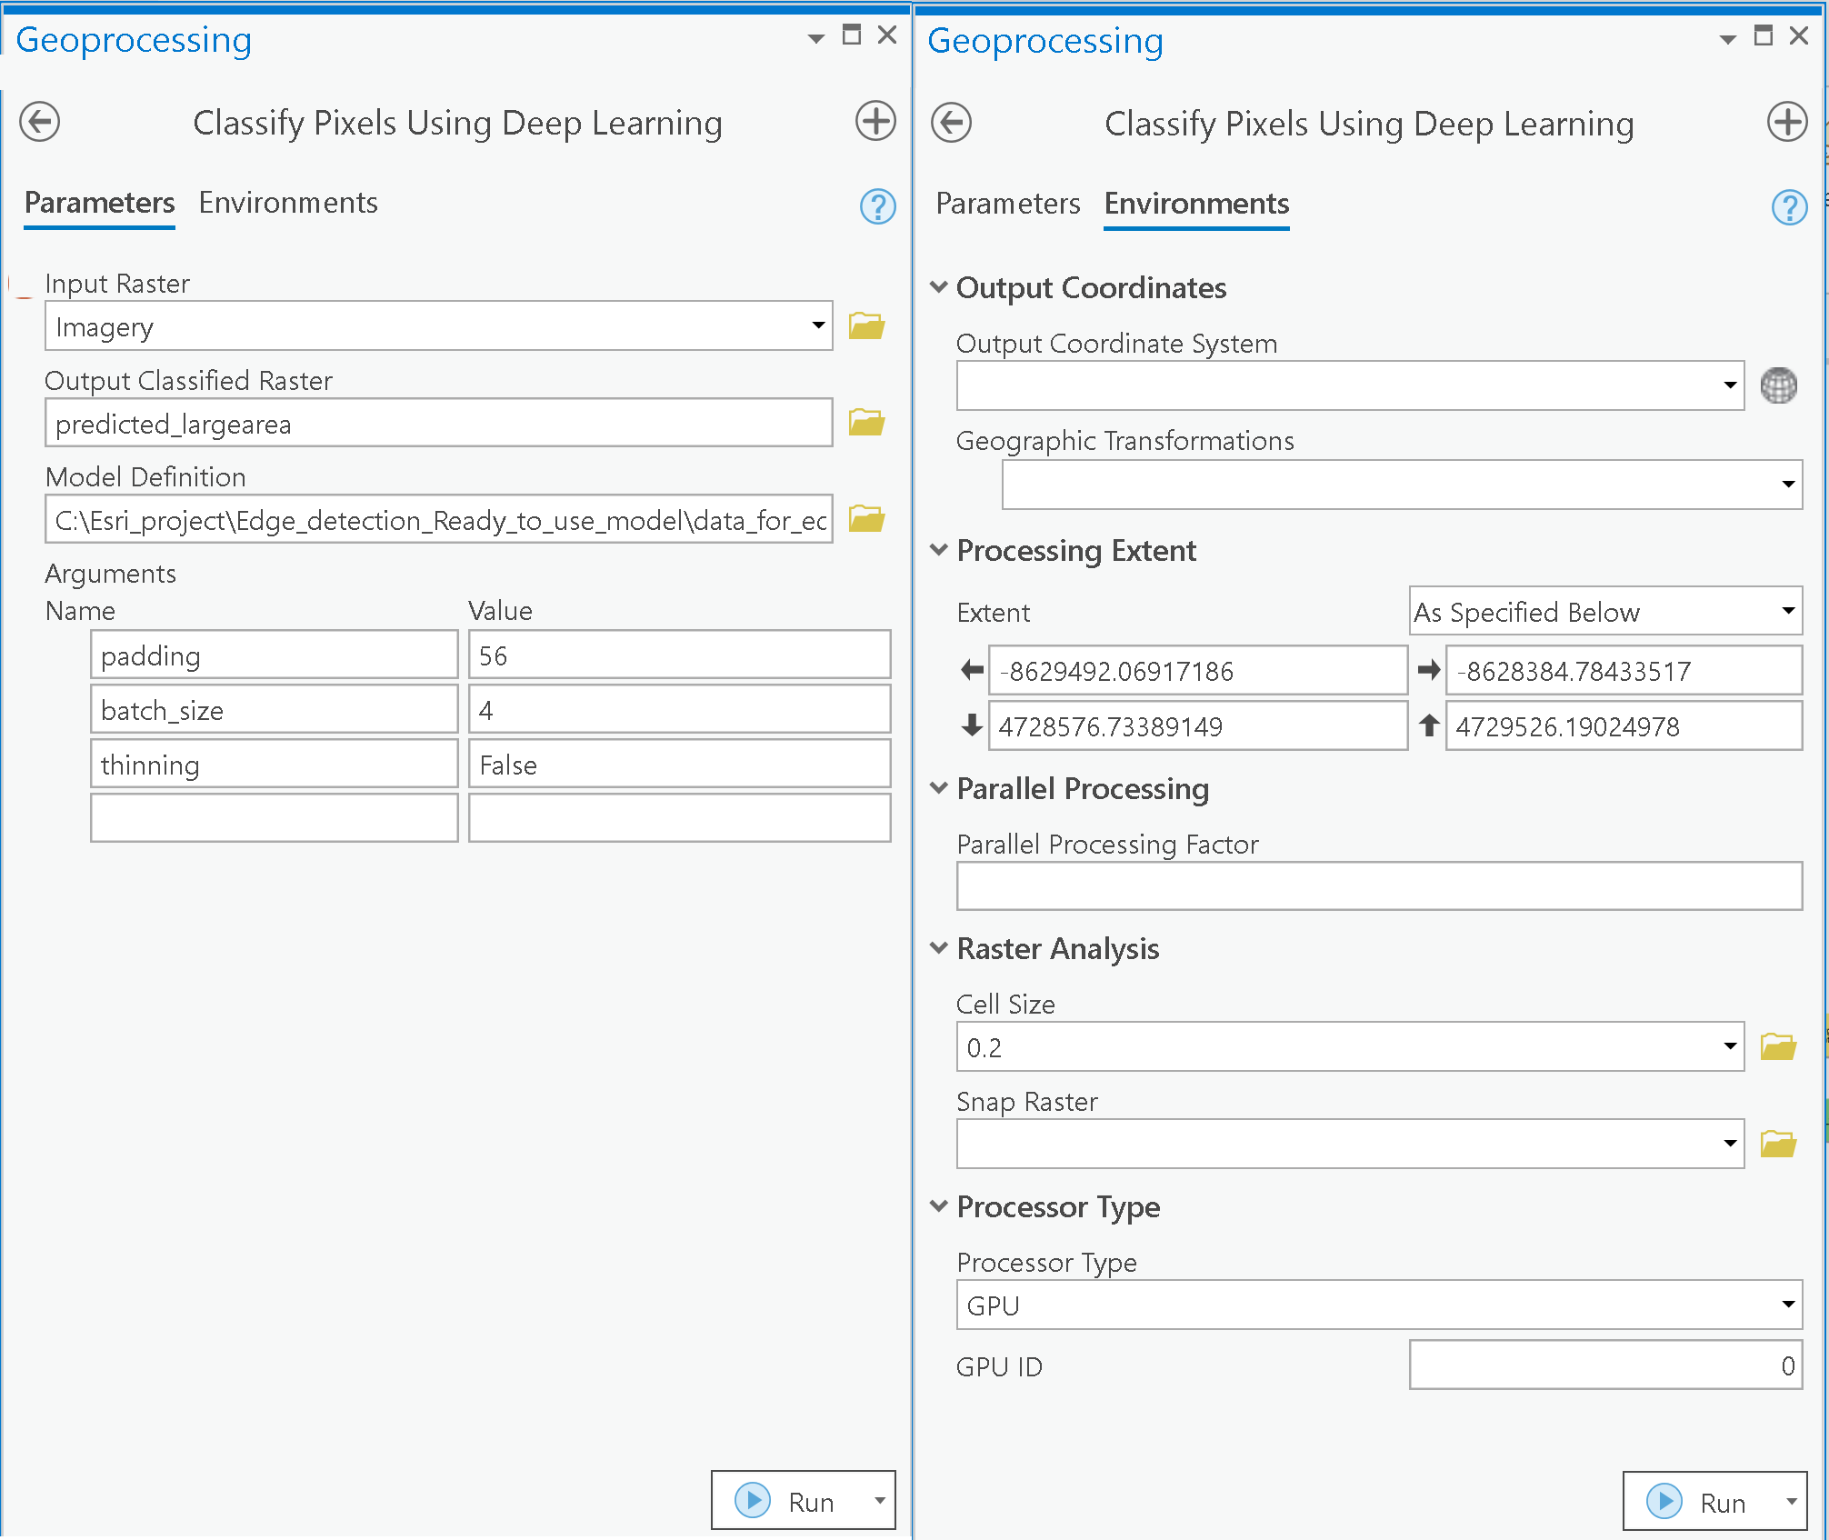The image size is (1829, 1540).
Task: Open Run options arrow in the right pane
Action: tap(1791, 1502)
